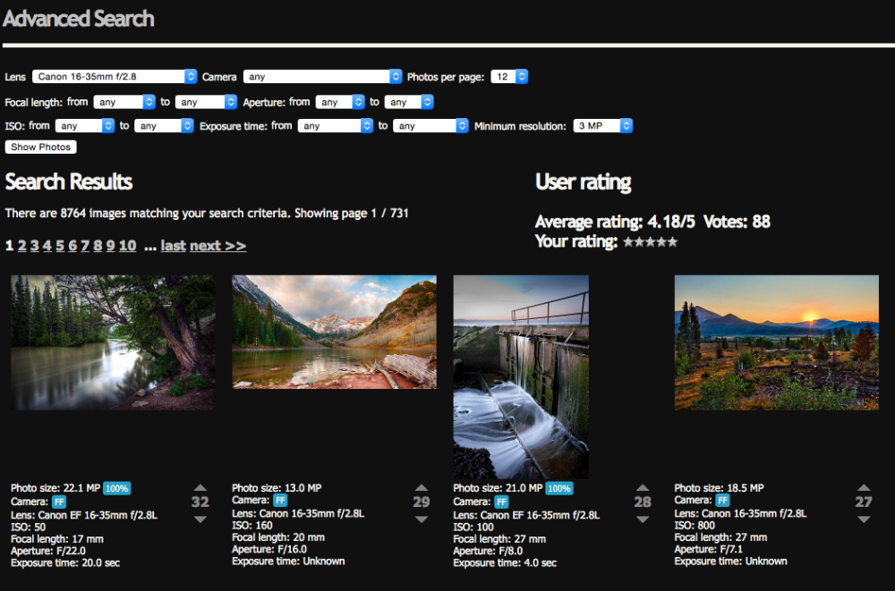
Task: Go to results page 6
Action: click(x=72, y=246)
